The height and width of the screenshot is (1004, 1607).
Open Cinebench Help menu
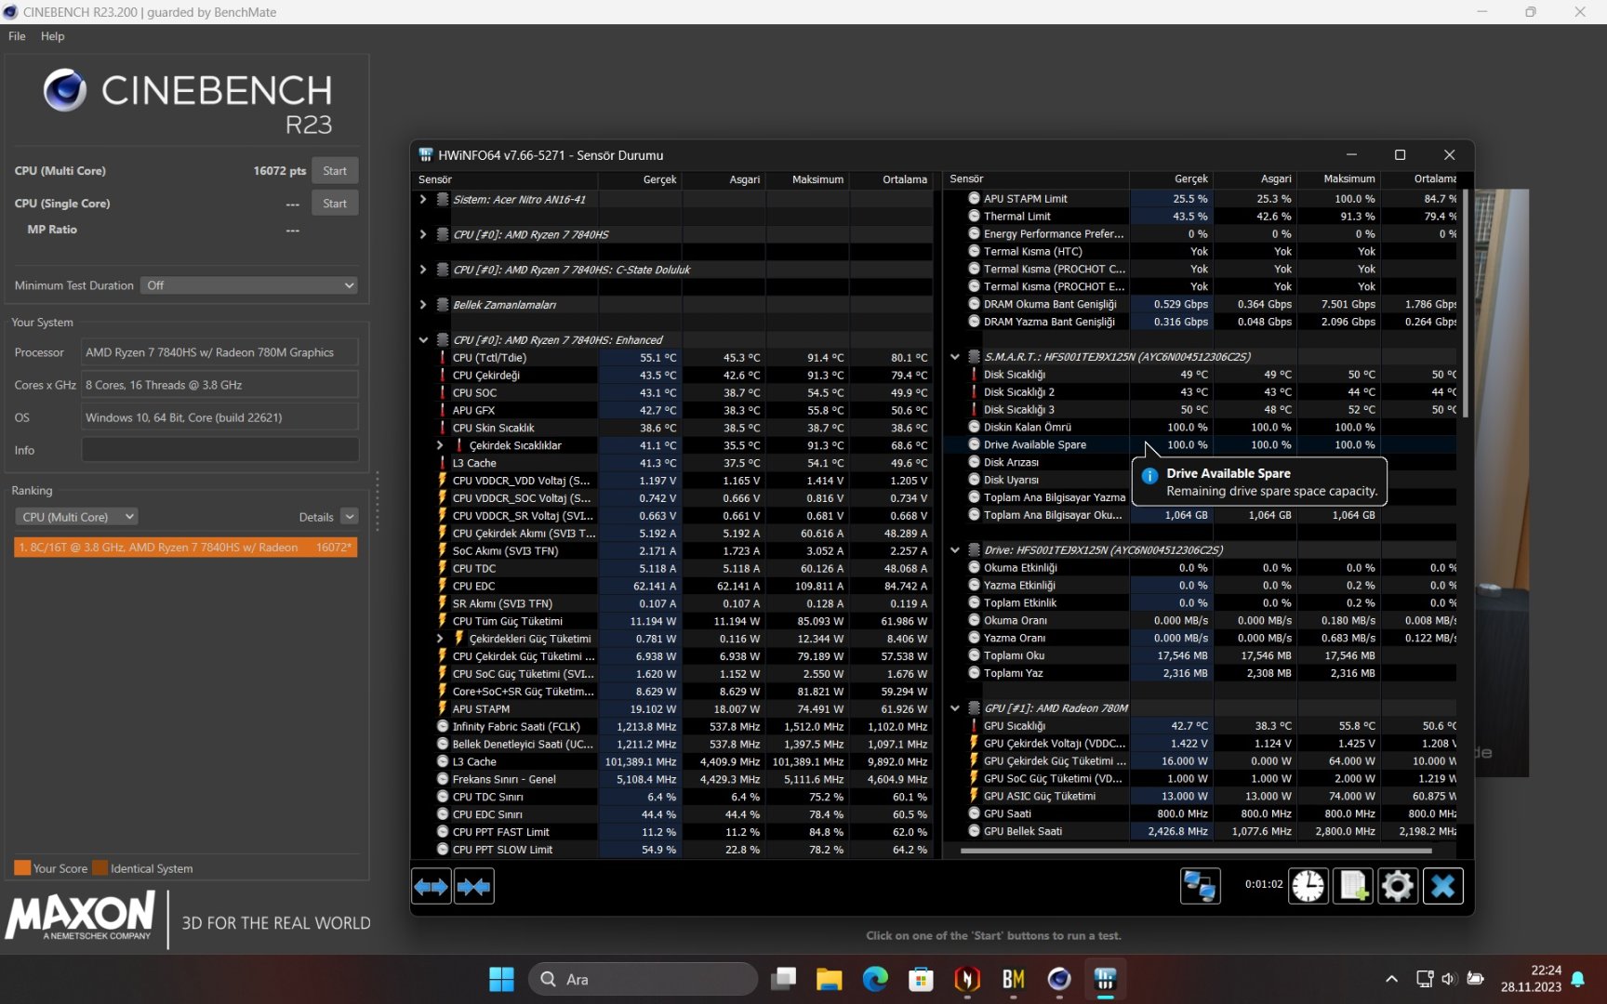[x=53, y=36]
